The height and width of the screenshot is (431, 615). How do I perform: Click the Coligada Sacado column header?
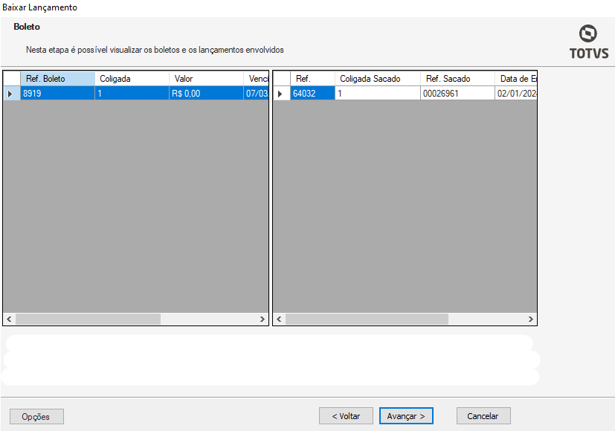(377, 79)
